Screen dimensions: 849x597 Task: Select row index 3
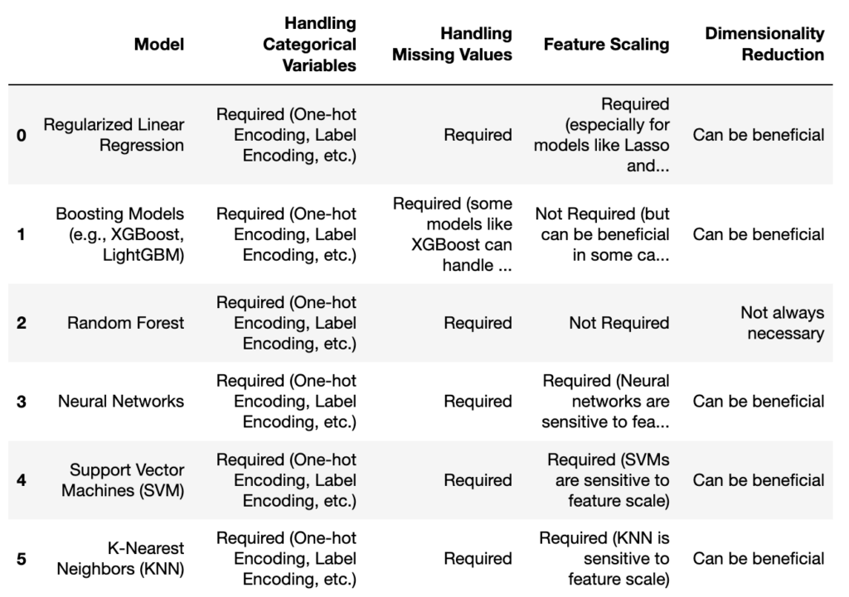click(22, 402)
